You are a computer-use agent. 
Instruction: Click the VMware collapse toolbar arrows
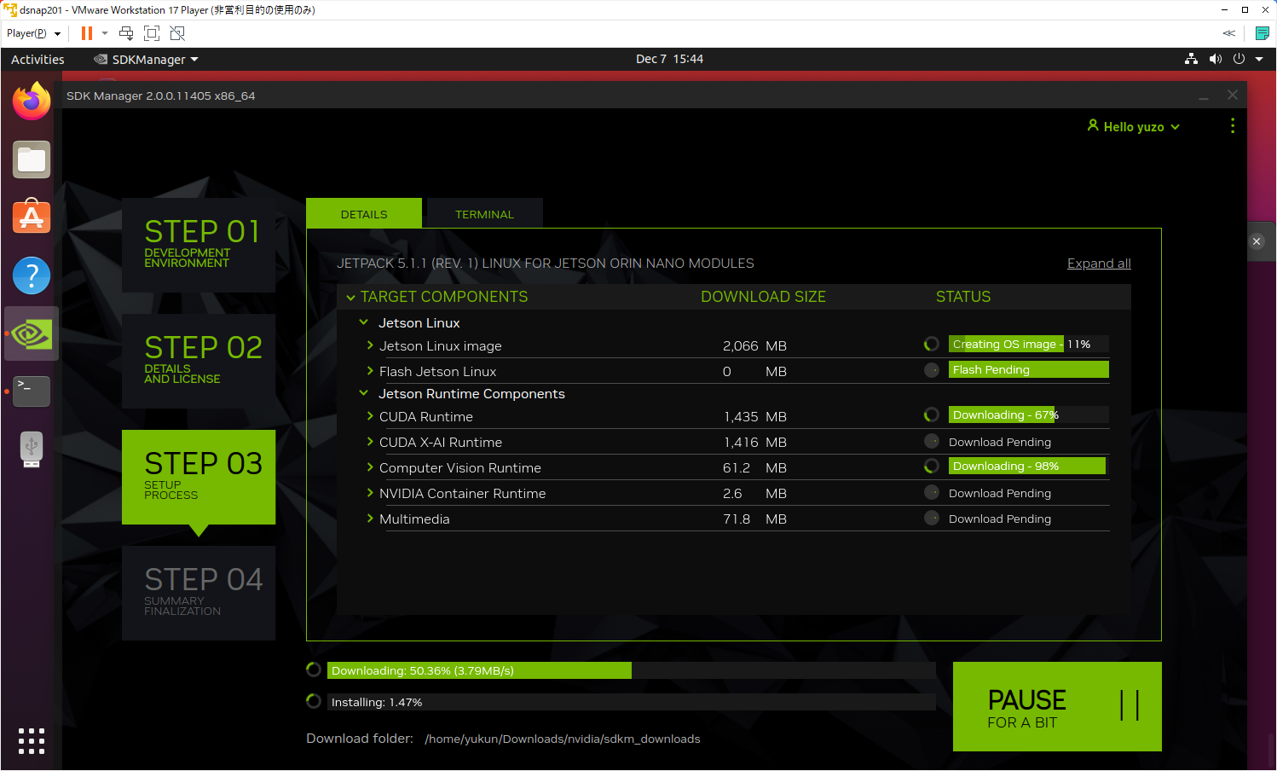(1229, 33)
